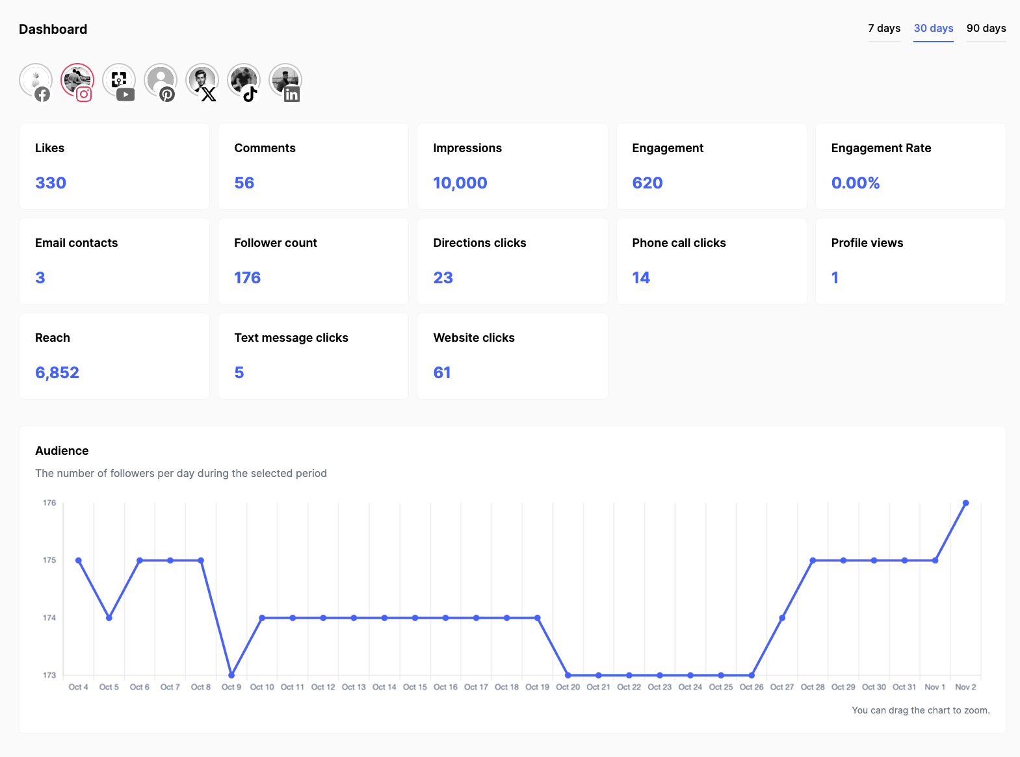The image size is (1020, 757).
Task: Open the X (Twitter) account avatar
Action: pos(202,81)
